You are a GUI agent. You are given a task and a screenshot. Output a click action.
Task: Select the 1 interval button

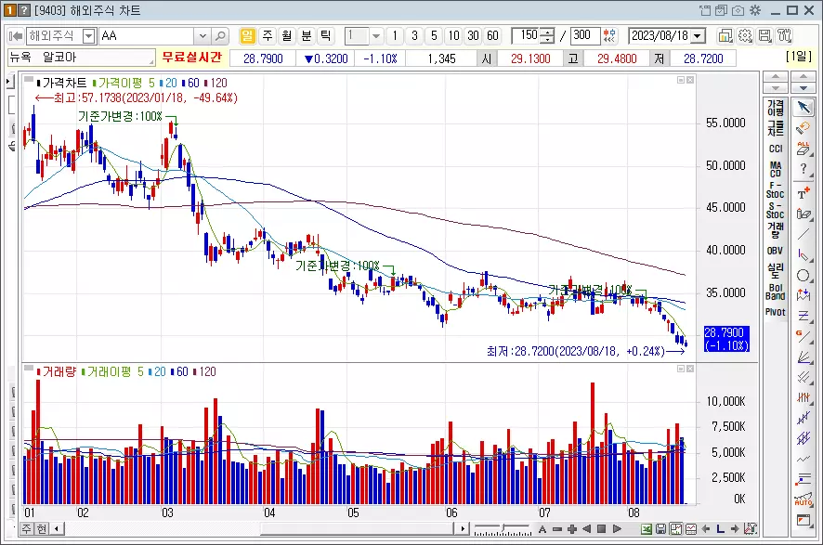395,35
